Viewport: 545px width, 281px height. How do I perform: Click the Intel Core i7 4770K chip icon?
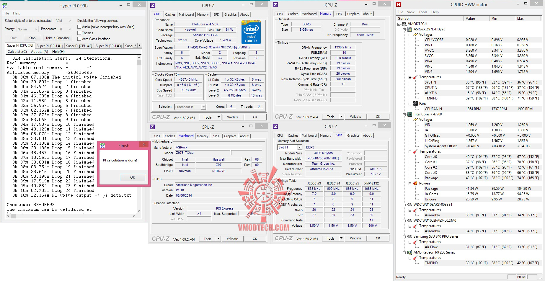tap(410, 114)
